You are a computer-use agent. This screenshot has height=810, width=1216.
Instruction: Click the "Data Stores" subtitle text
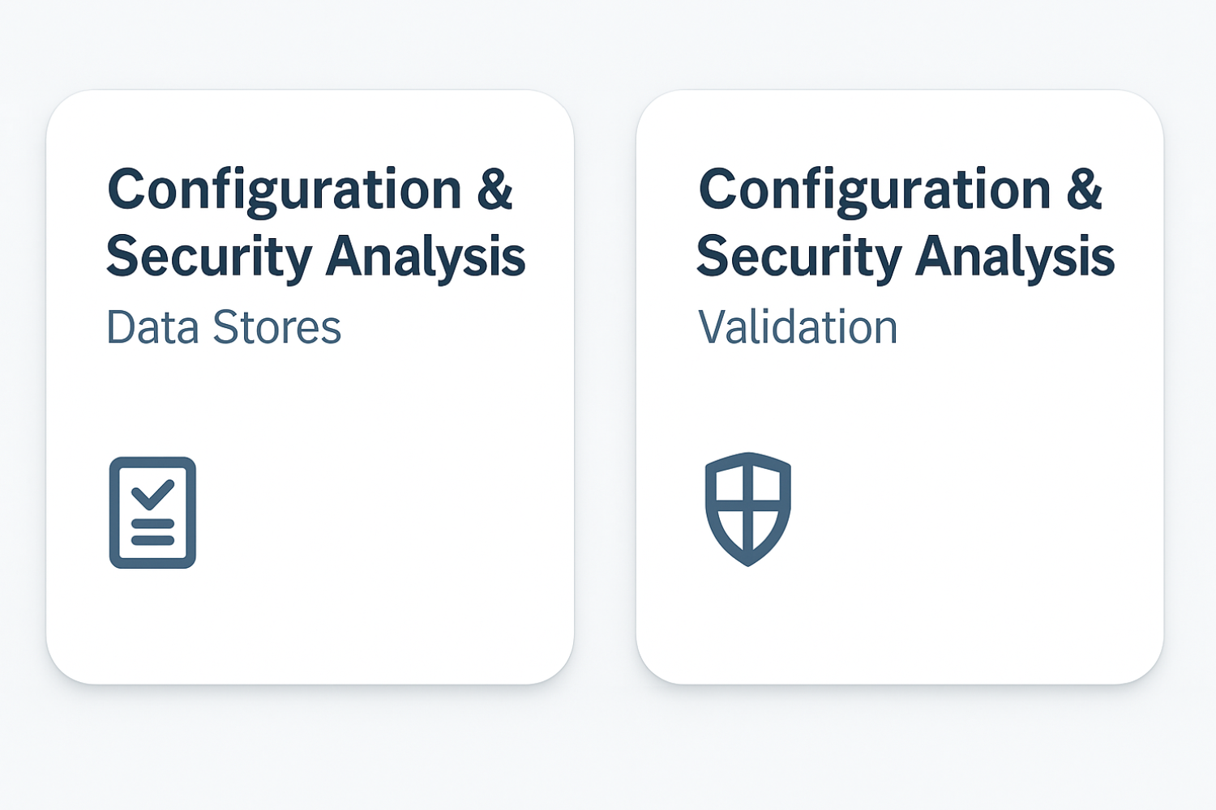[224, 327]
